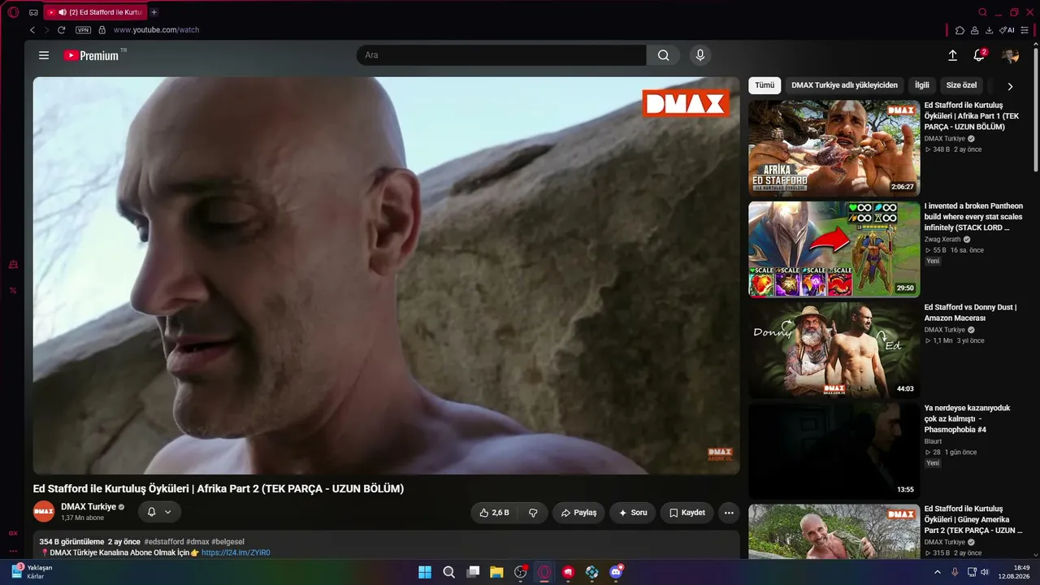Open YouTube upload/create button

tap(952, 55)
